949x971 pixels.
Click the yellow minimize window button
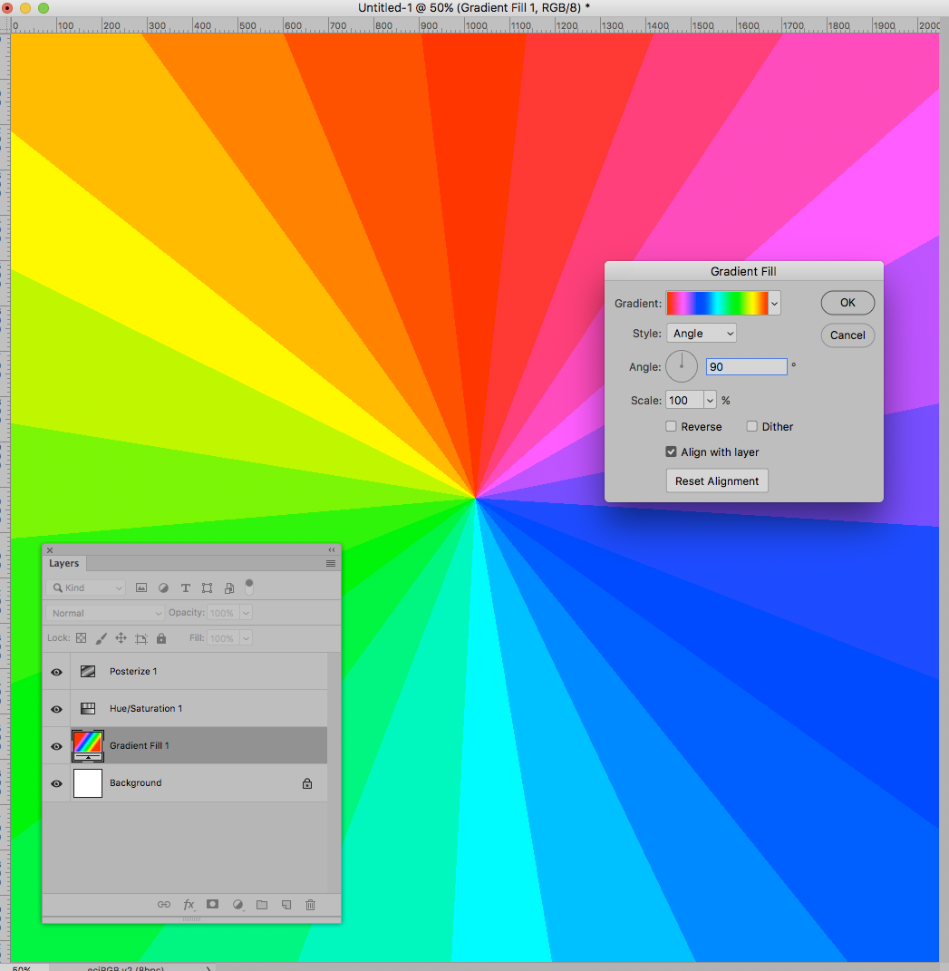pos(25,8)
